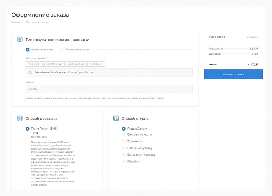Viewport: 272px width, 196px height.
Task: Focus the Местоположение search input field
Action: click(109, 72)
